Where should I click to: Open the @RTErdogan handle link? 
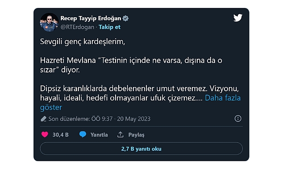(77, 27)
